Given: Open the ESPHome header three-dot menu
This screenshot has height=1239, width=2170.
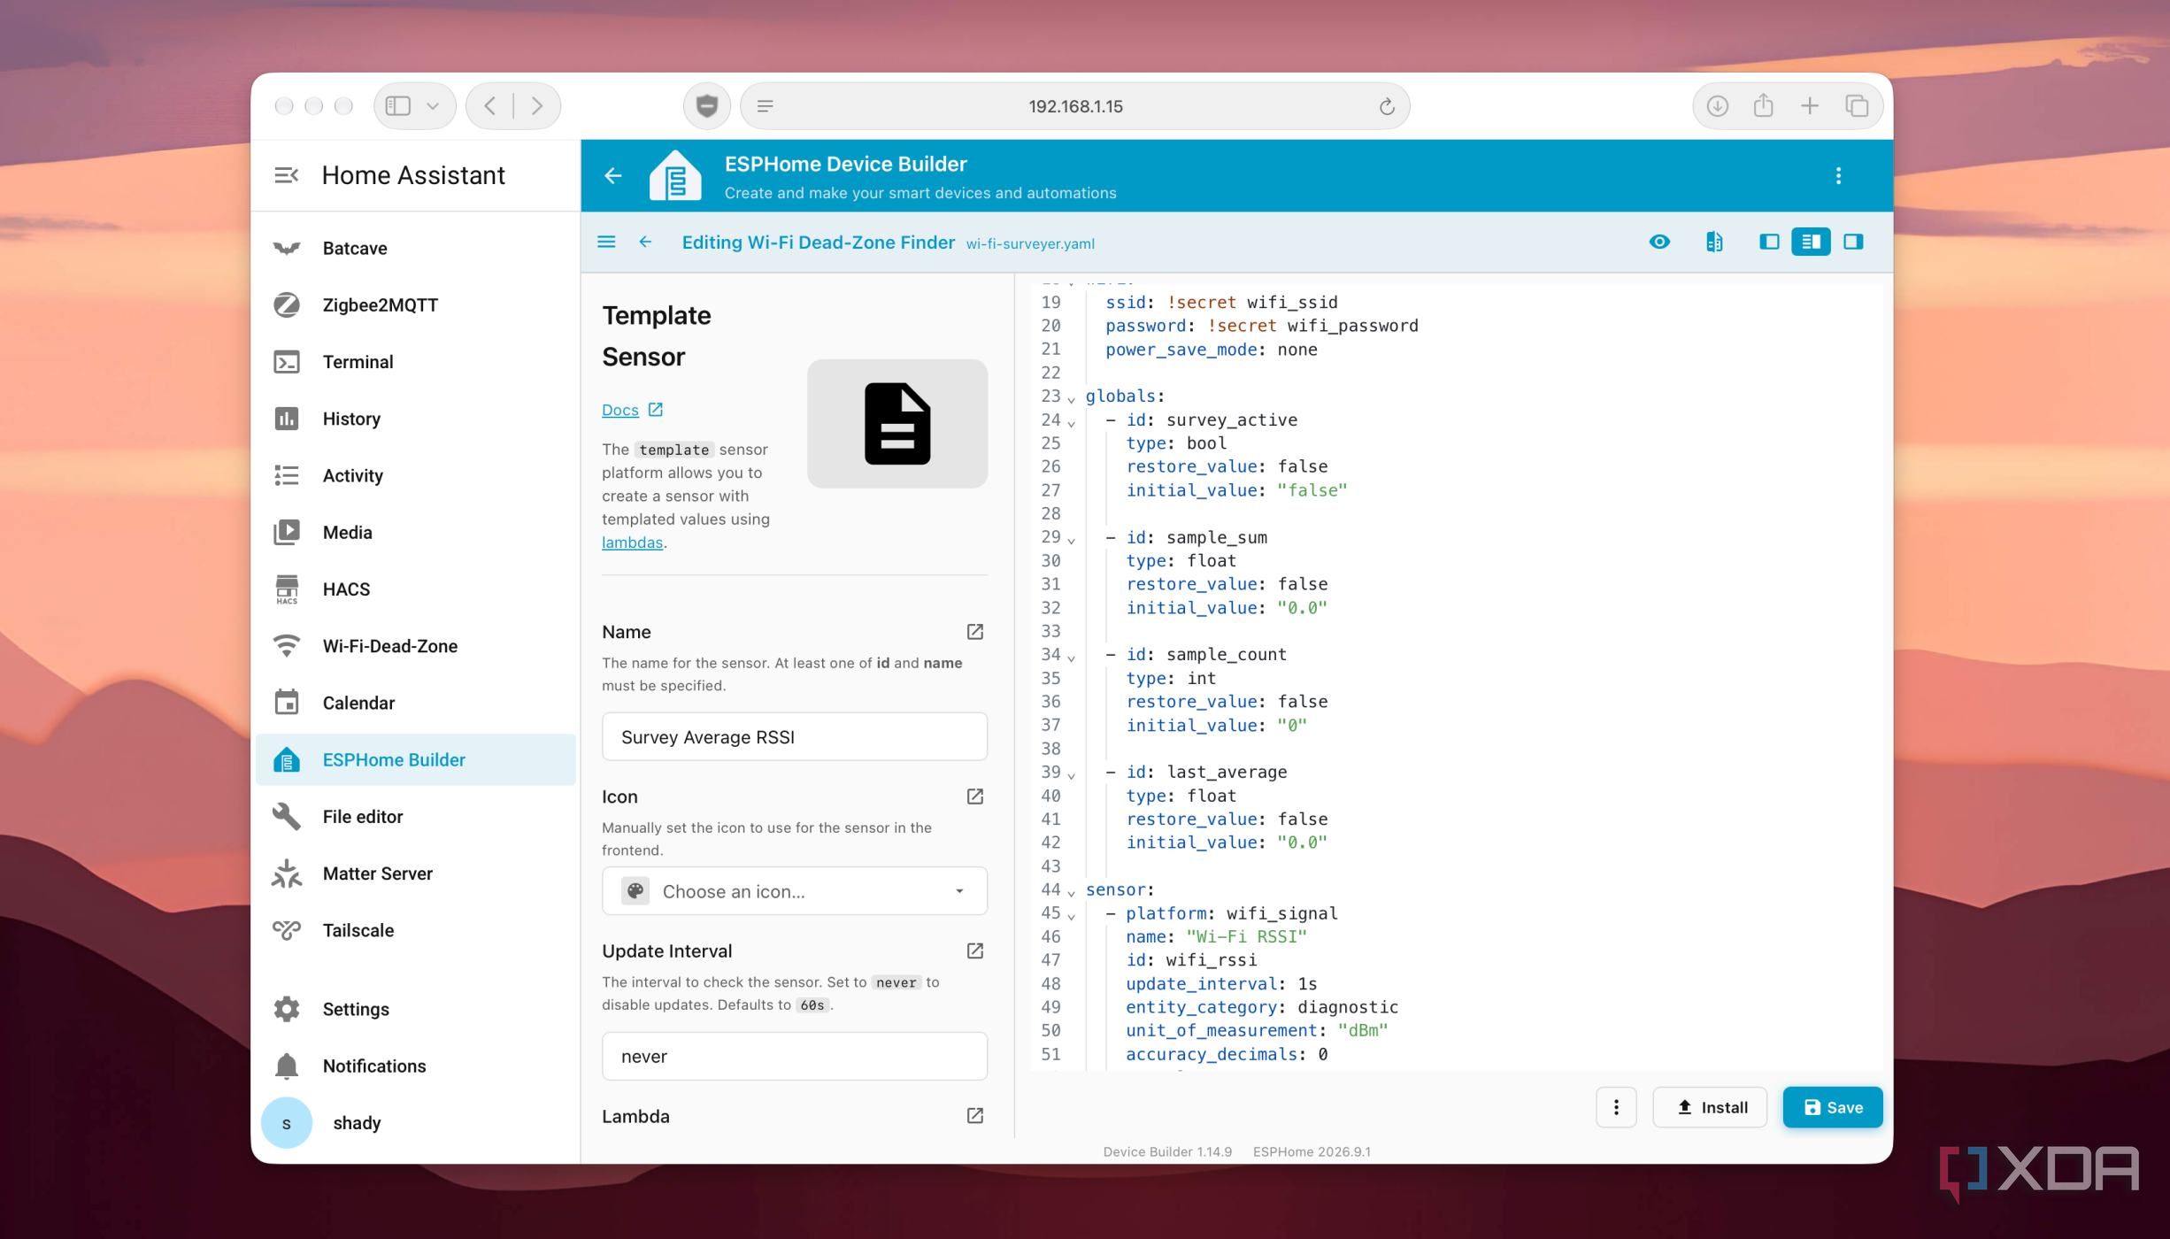Looking at the screenshot, I should [1838, 175].
